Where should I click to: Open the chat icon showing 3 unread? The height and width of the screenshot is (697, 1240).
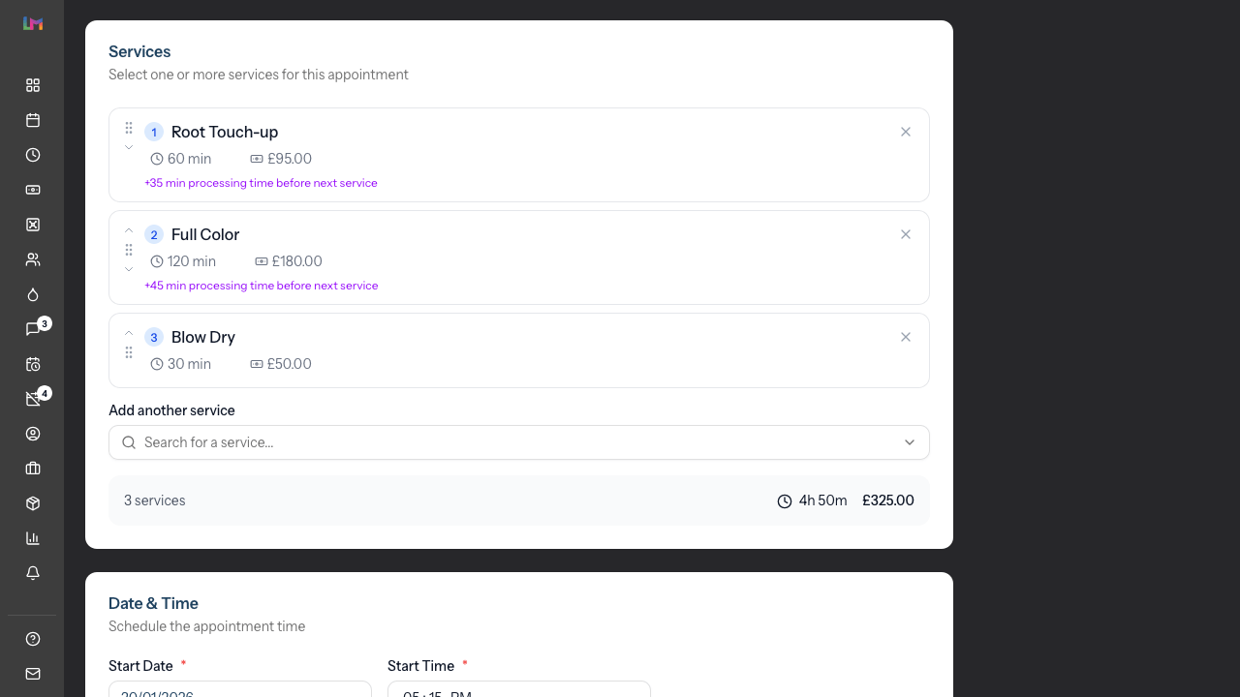[32, 329]
